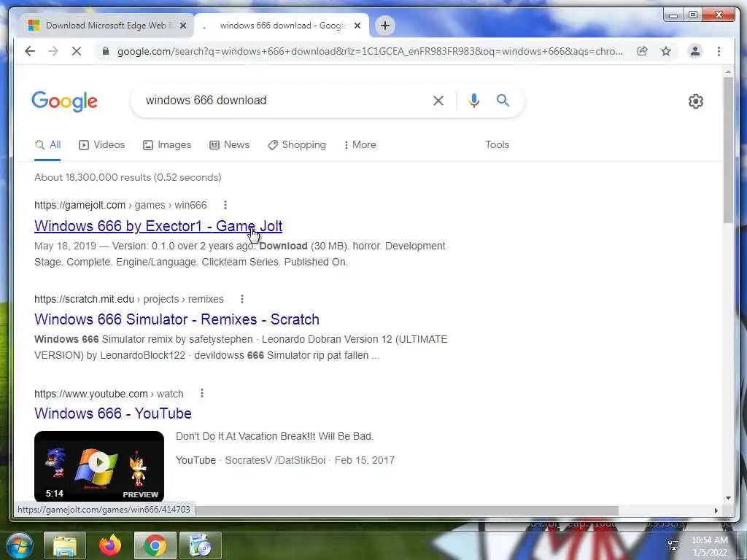Click the gamejolt.com breadcrumb URL text

click(x=120, y=205)
